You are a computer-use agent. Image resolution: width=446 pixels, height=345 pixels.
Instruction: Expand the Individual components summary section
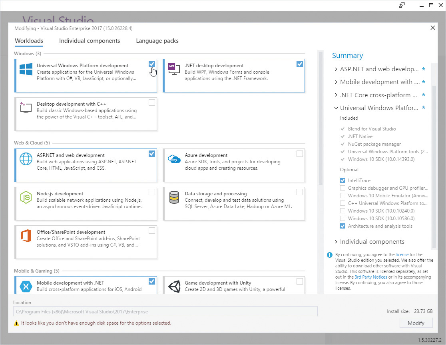[x=336, y=242]
